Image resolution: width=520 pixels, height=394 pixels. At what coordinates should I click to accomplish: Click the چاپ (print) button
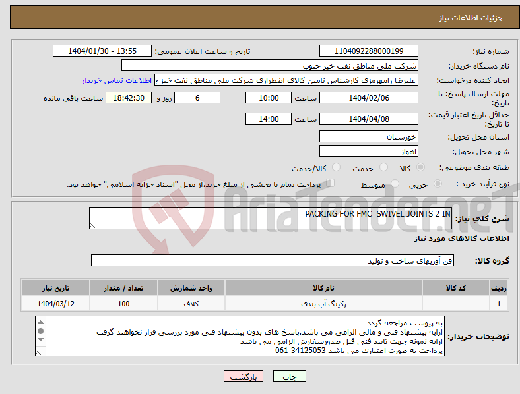point(289,376)
